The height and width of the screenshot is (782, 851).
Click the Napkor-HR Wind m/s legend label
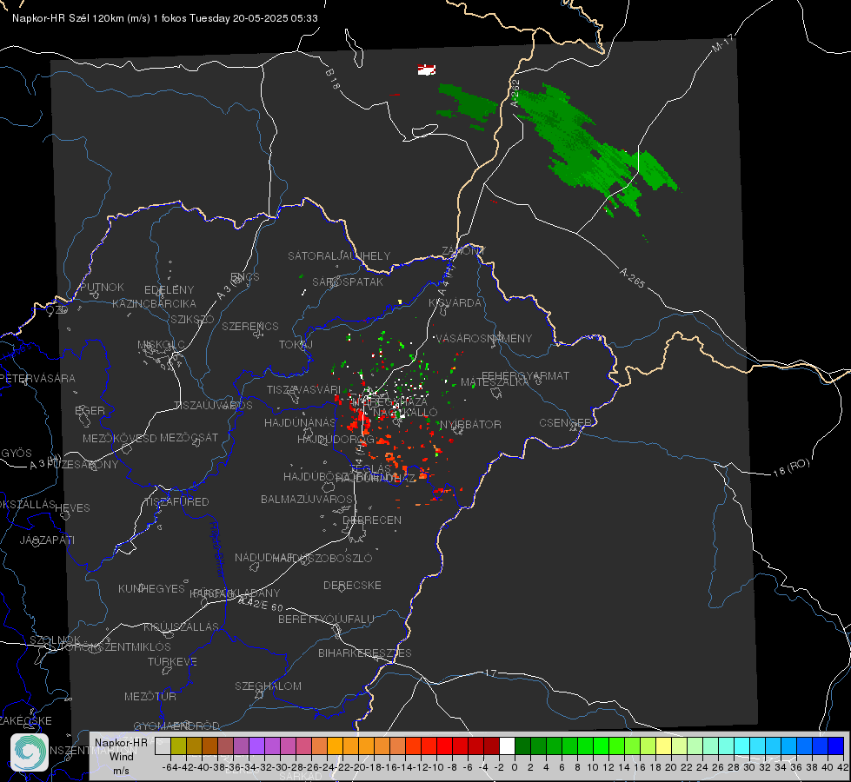click(121, 756)
